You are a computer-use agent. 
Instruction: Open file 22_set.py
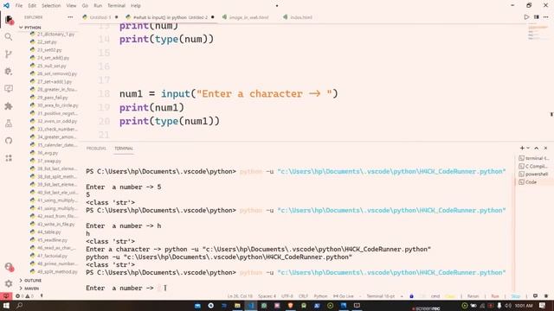[47, 42]
